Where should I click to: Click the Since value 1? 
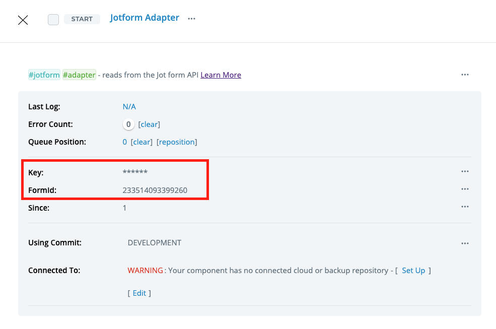pos(125,208)
